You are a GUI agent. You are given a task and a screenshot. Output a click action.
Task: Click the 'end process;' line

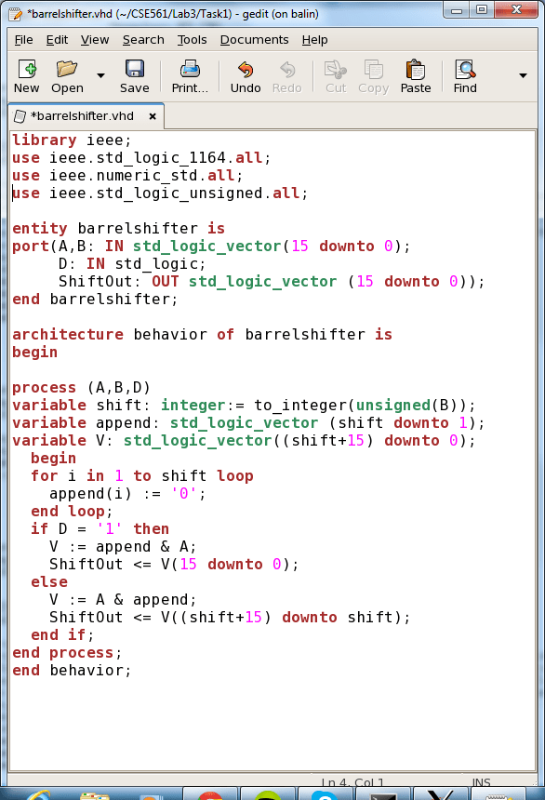pos(67,653)
